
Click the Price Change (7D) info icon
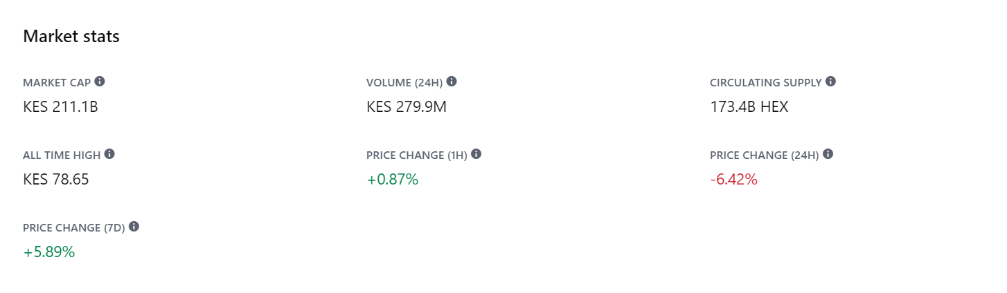pos(134,227)
